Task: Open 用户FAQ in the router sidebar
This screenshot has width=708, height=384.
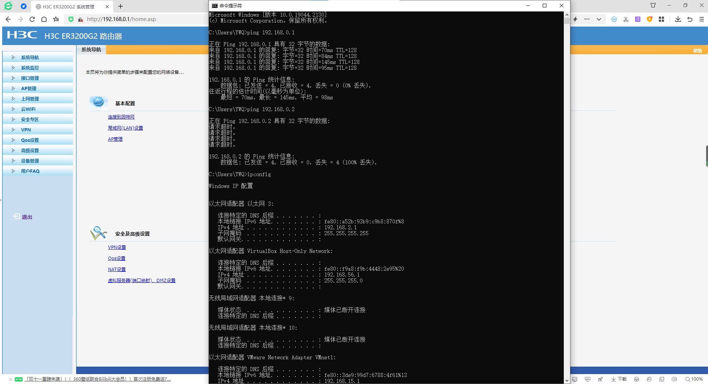Action: (x=38, y=171)
